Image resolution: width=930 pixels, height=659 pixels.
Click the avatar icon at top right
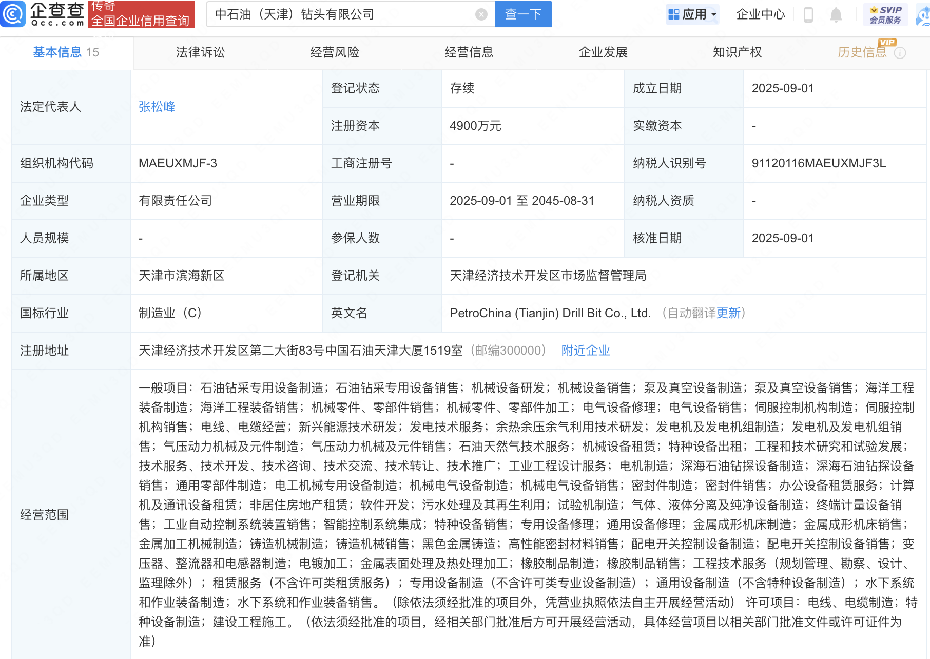click(x=923, y=15)
